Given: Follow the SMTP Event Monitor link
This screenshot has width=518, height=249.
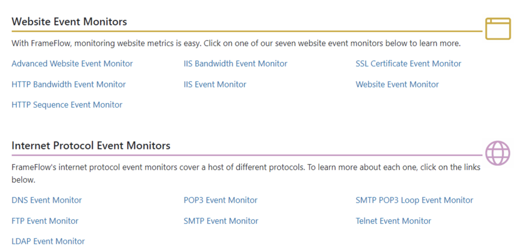Looking at the screenshot, I should click(221, 221).
